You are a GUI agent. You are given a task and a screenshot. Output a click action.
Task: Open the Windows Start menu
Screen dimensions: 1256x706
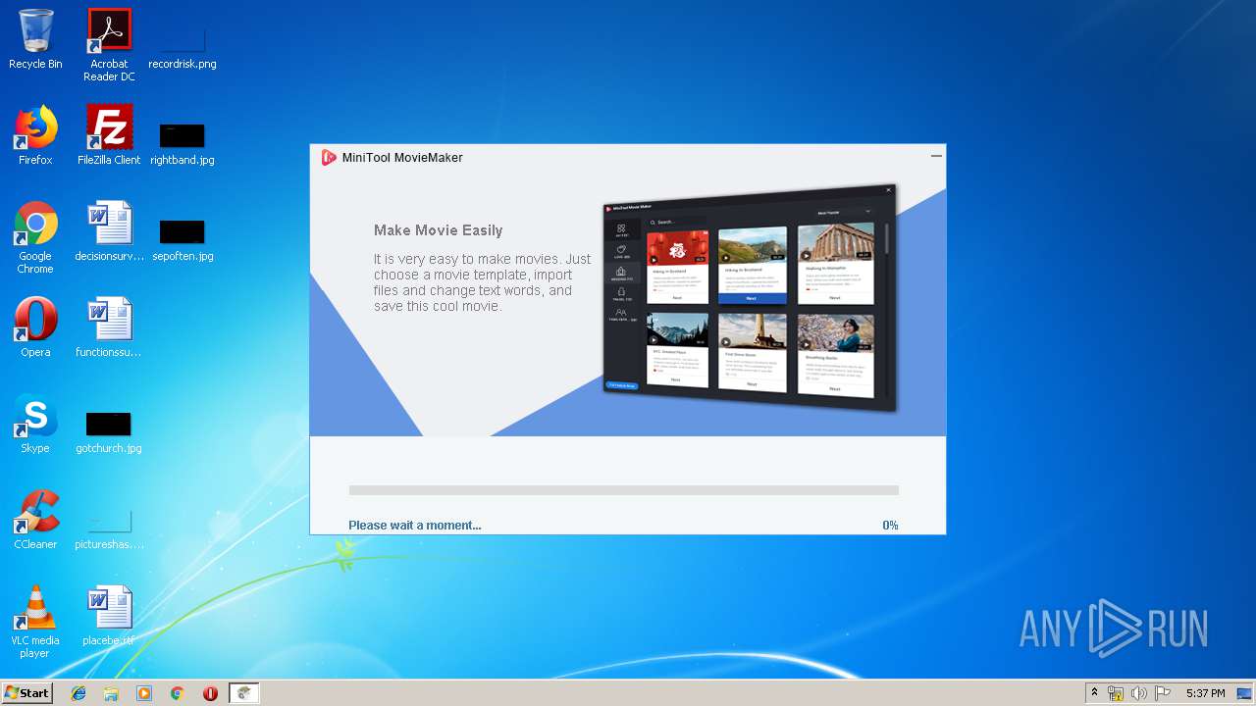point(26,693)
